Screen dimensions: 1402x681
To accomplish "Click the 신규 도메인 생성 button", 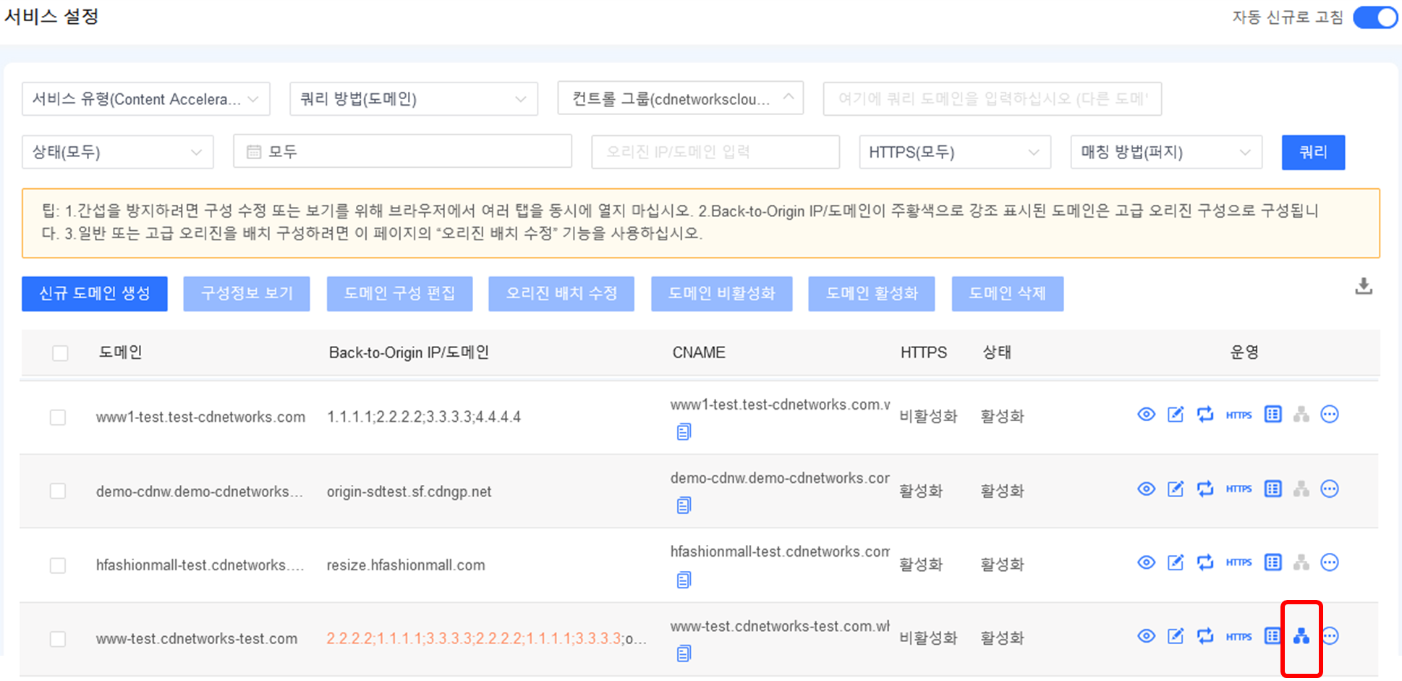I will (x=95, y=294).
